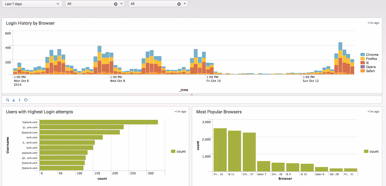Click '<1m ago' on the Login History panel
The height and width of the screenshot is (186, 386).
(x=373, y=23)
